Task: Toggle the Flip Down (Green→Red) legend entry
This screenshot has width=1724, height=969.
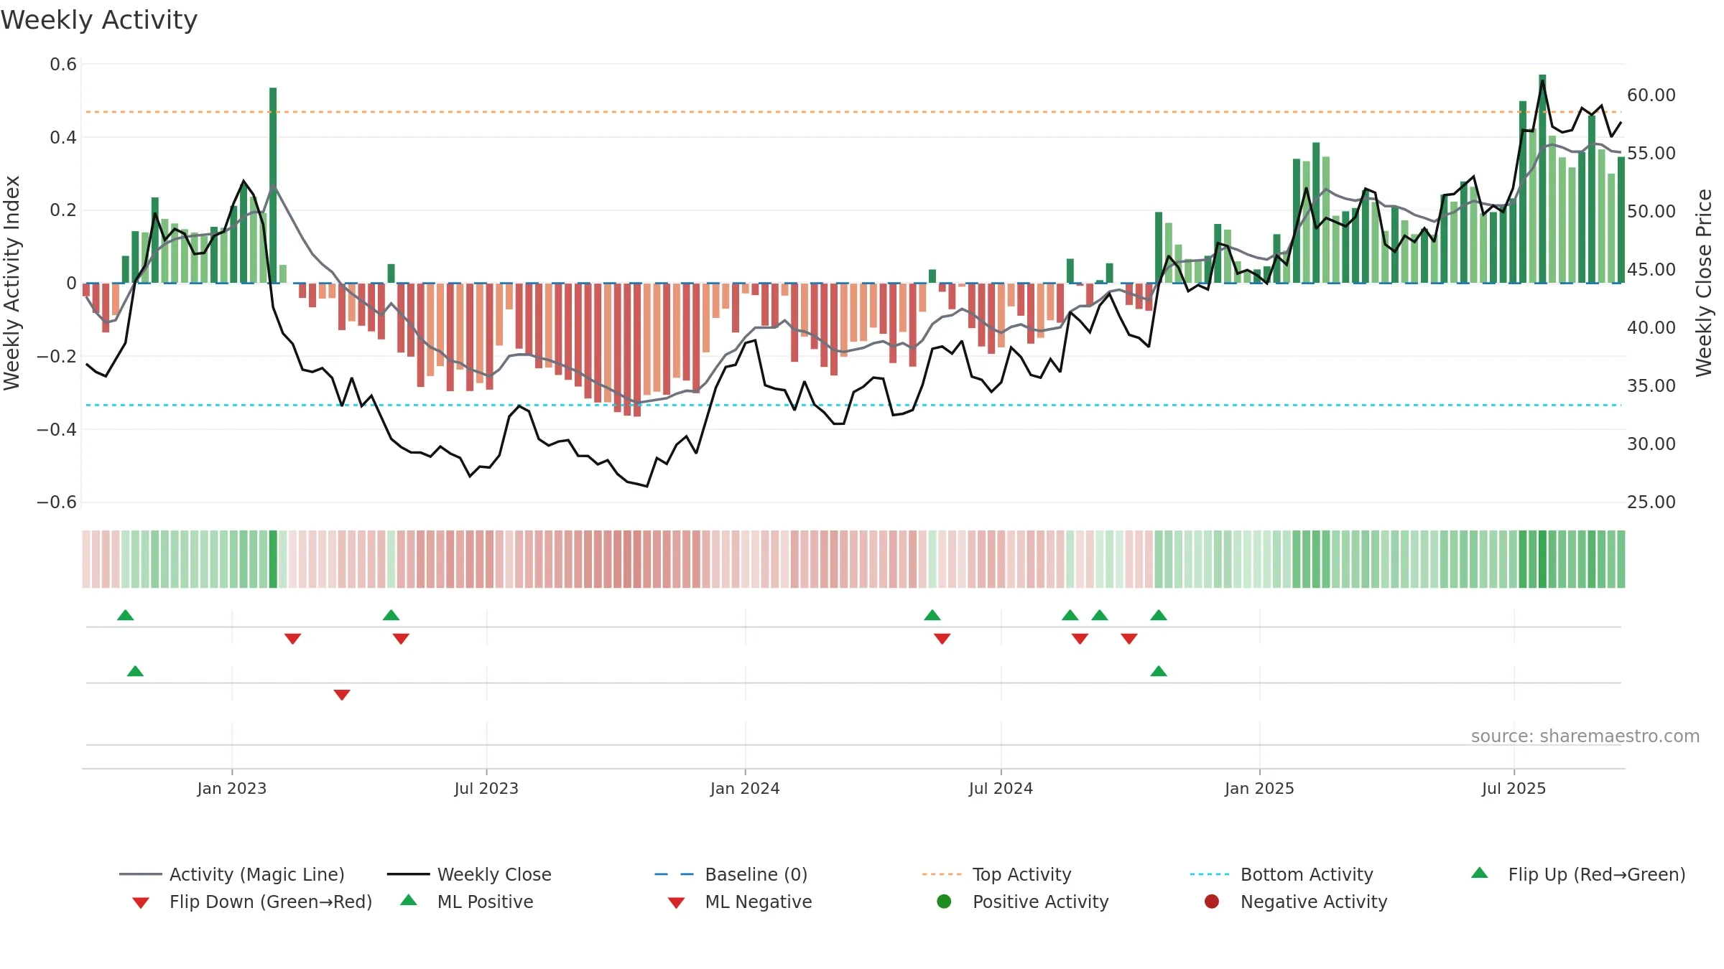Action: point(252,902)
